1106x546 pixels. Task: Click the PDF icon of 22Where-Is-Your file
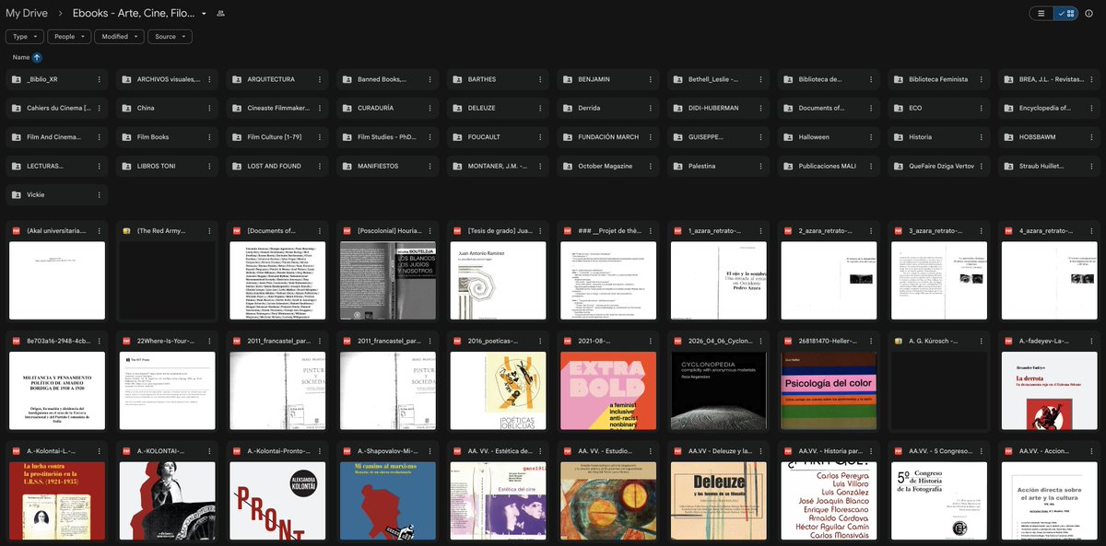(x=127, y=341)
